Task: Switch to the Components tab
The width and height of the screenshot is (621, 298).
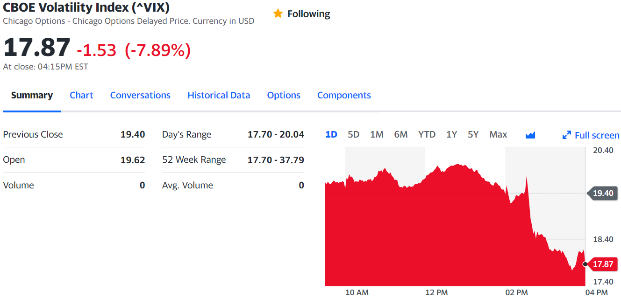Action: pyautogui.click(x=344, y=95)
